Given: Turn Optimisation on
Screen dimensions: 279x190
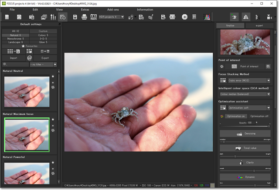Looking at the screenshot, I should [235, 116].
